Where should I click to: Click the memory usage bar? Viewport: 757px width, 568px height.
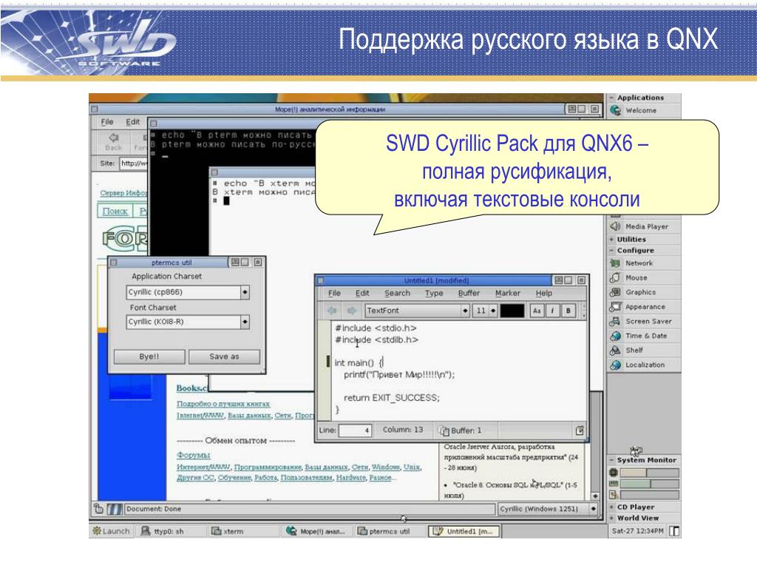click(x=649, y=484)
